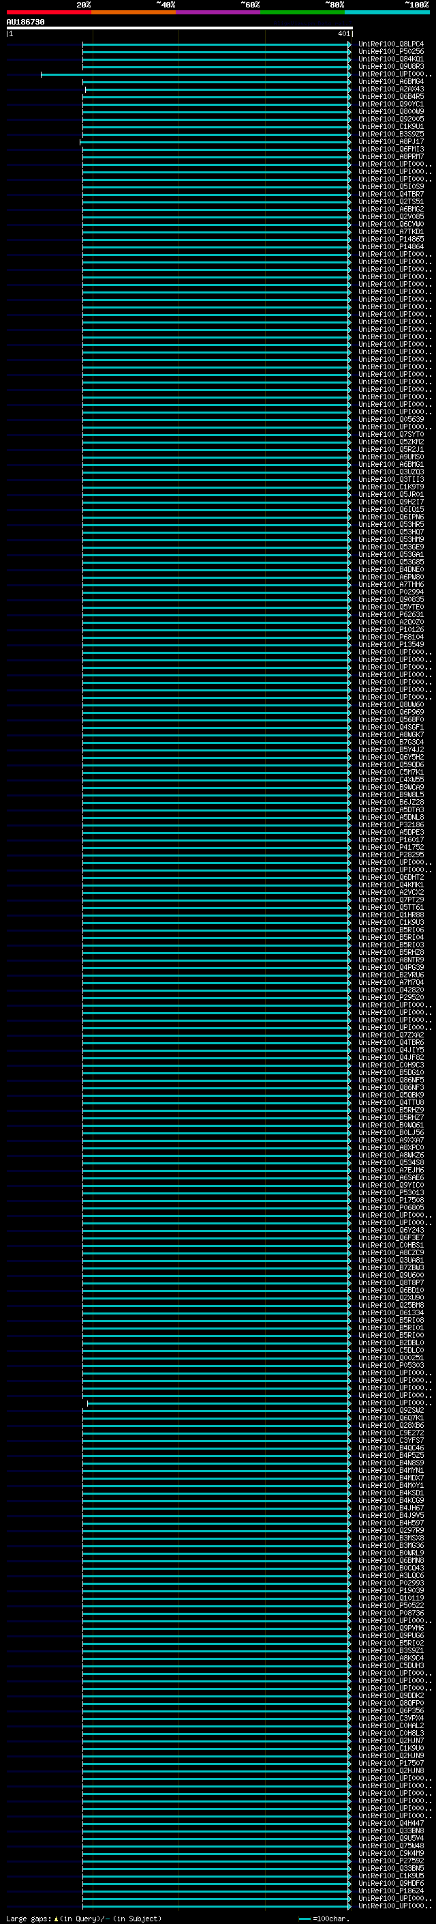Select hit UniRef100_Q7ZXA2
Viewport: 436px width, 1924px height.
391,1035
